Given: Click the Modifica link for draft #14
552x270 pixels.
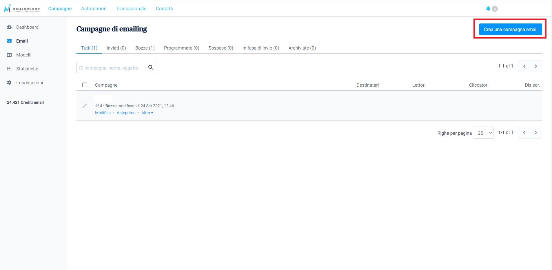Looking at the screenshot, I should click(103, 113).
